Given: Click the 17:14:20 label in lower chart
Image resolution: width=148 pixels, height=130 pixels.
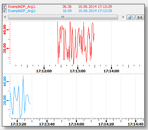Looking at the screenshot, I should tap(106, 124).
